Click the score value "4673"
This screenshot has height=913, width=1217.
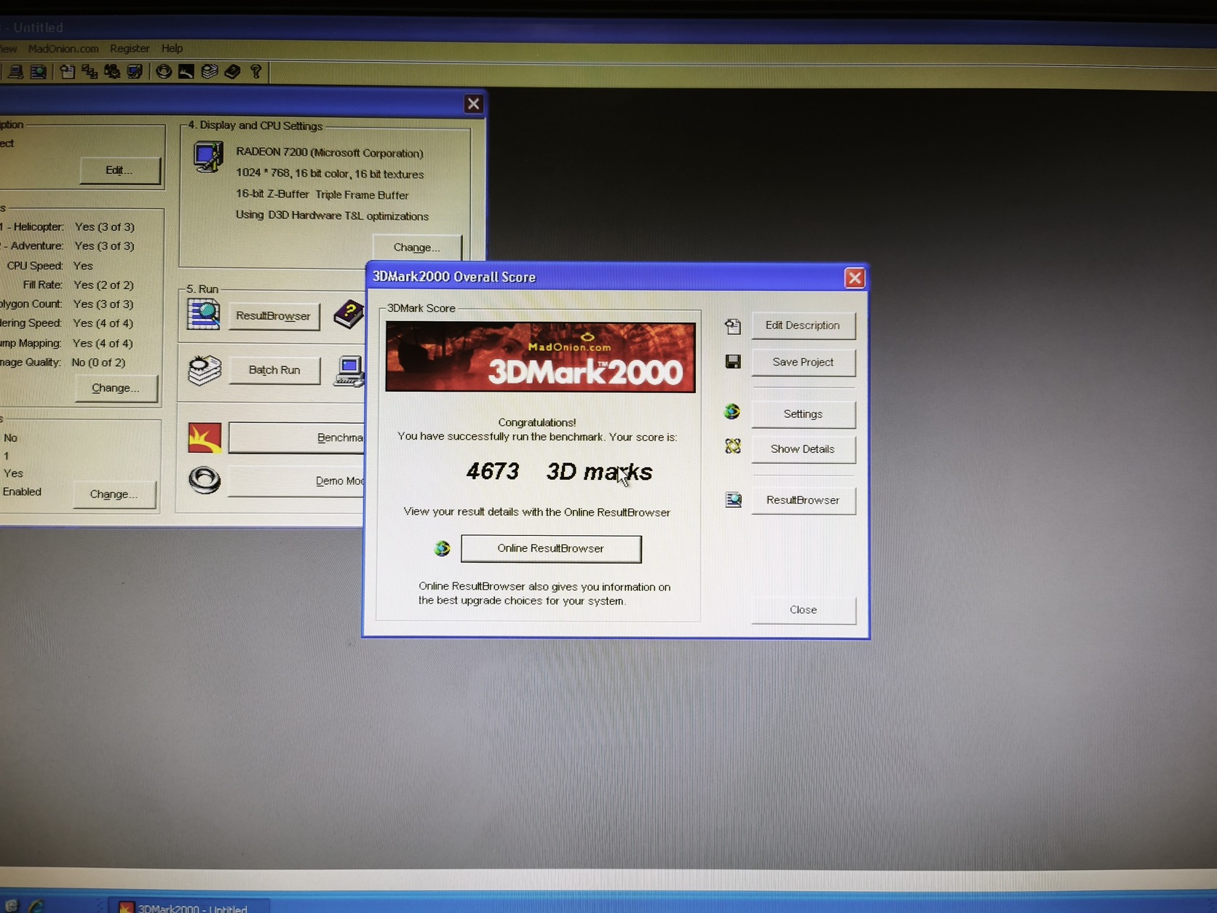point(493,472)
